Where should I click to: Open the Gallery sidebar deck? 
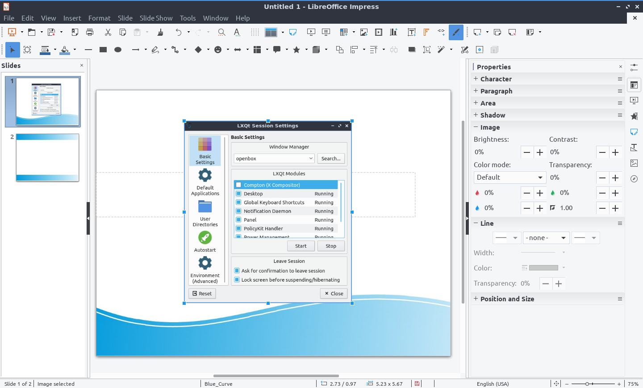(634, 163)
